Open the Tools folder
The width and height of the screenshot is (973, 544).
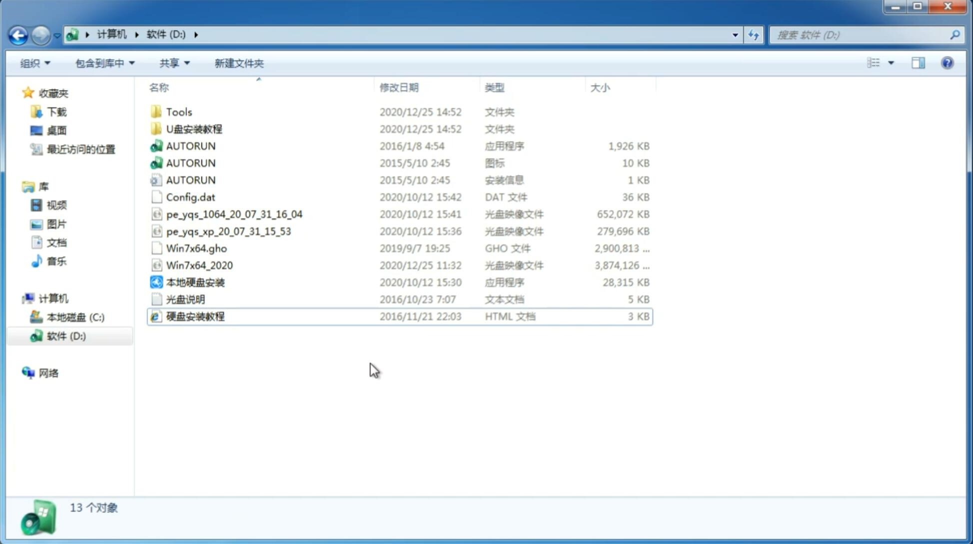click(178, 111)
